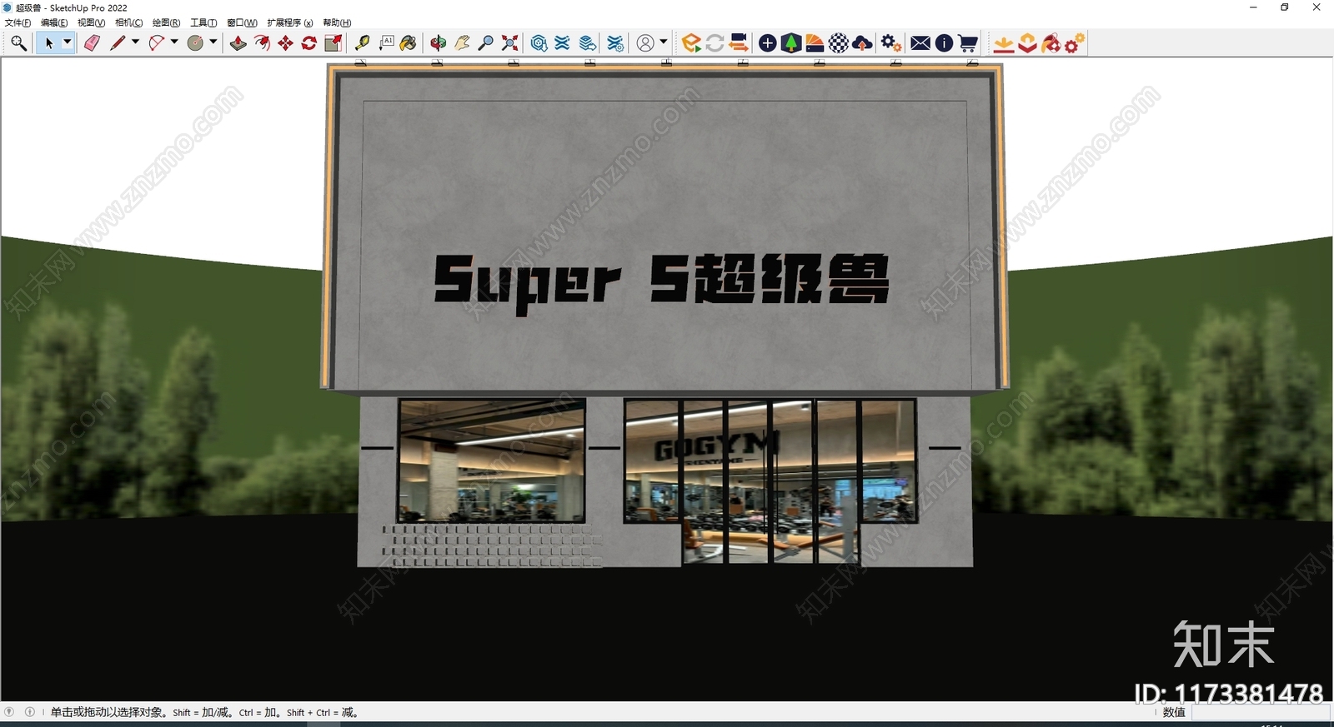Select the Scale tool
The height and width of the screenshot is (727, 1334).
coord(333,43)
